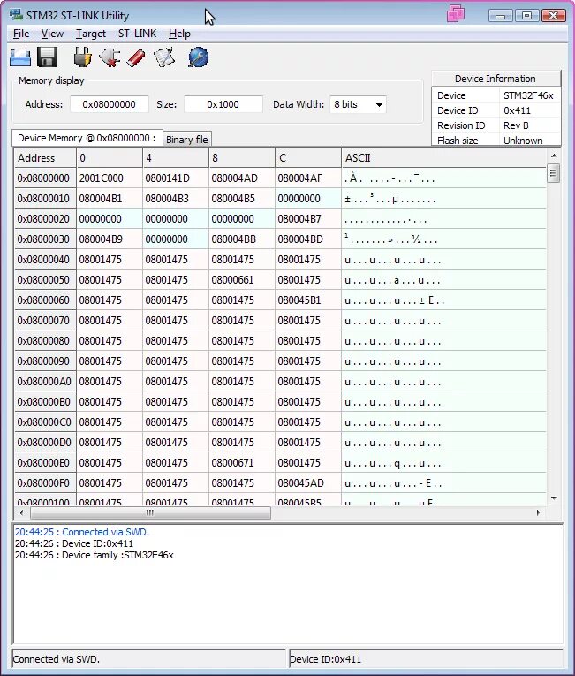
Task: Connect to the target via plug icon
Action: (x=82, y=57)
